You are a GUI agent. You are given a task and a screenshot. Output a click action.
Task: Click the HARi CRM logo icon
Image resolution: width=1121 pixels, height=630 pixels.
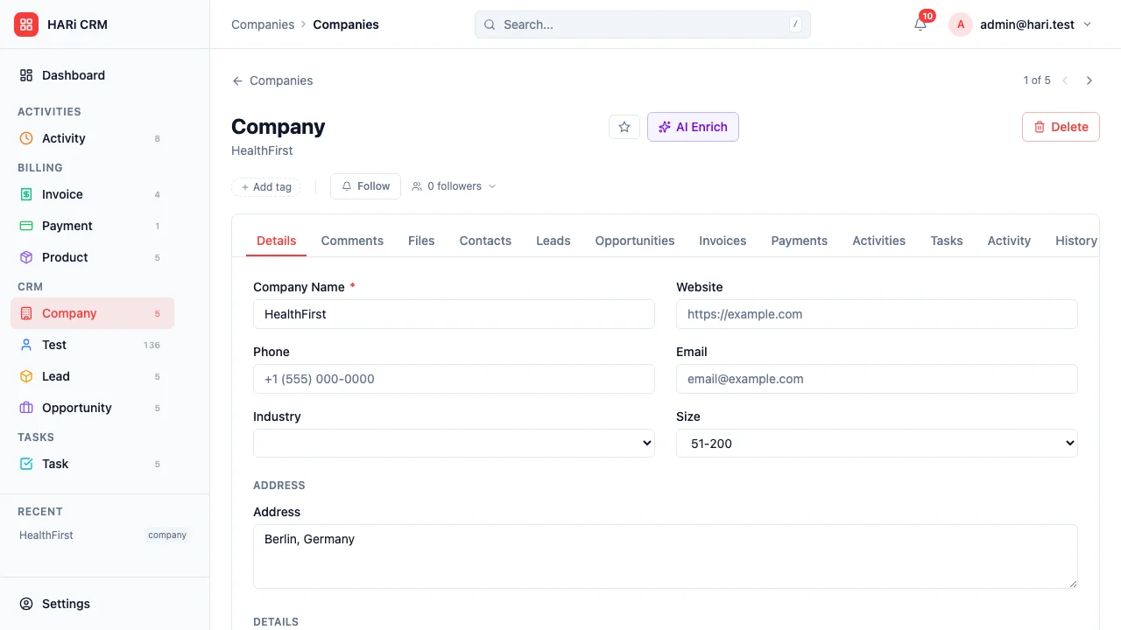26,24
